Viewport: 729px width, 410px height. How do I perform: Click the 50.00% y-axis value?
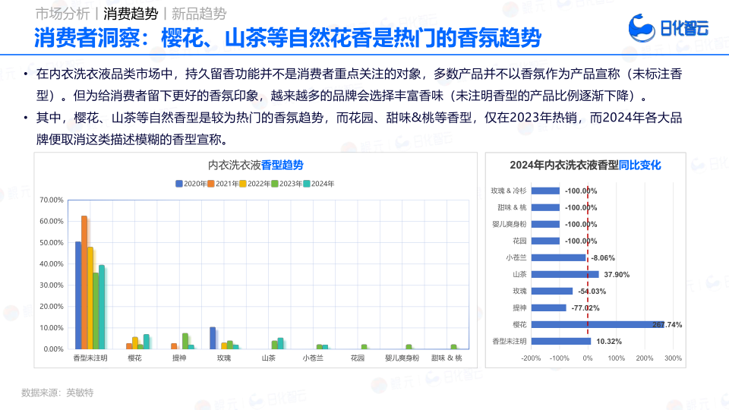tap(52, 243)
